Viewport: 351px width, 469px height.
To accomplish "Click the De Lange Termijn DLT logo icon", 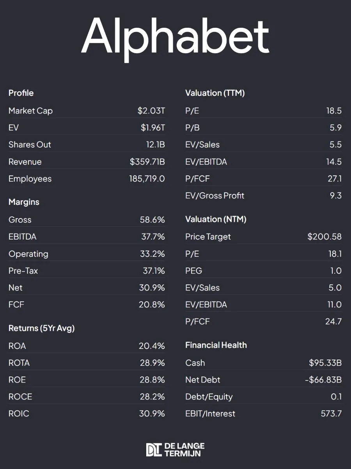I will click(153, 450).
